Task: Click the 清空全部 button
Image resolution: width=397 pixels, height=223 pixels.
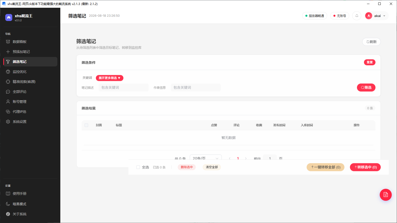Action: point(212,167)
